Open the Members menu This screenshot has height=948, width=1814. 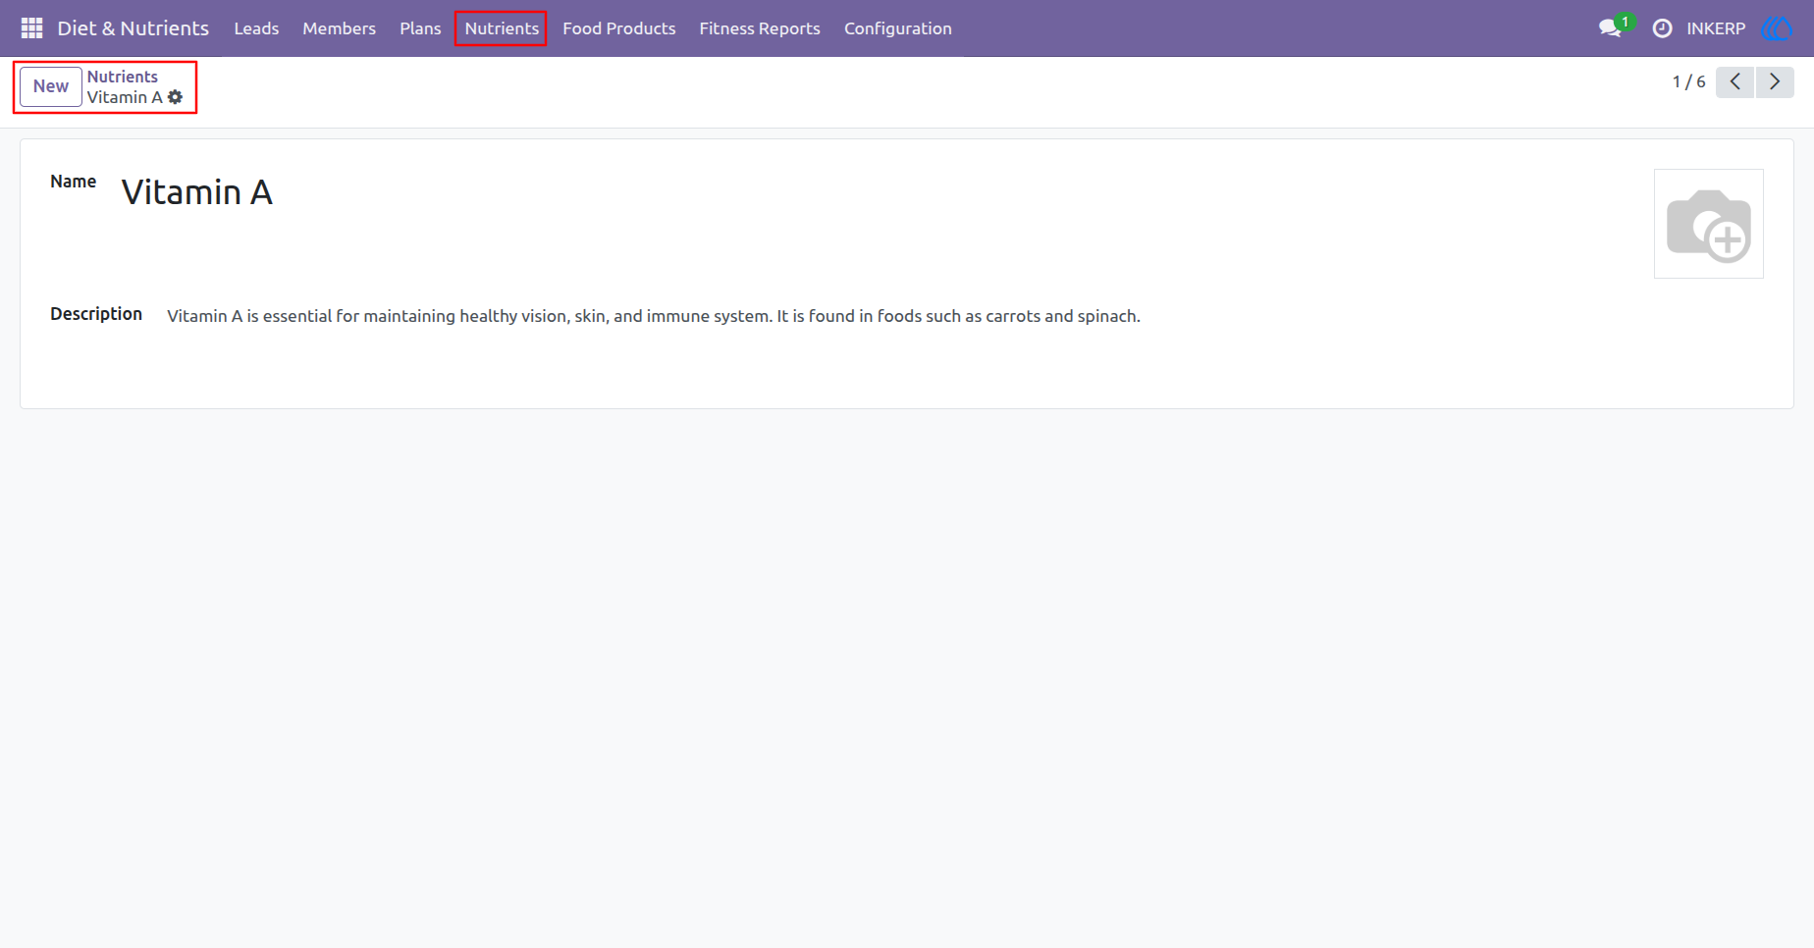[339, 28]
